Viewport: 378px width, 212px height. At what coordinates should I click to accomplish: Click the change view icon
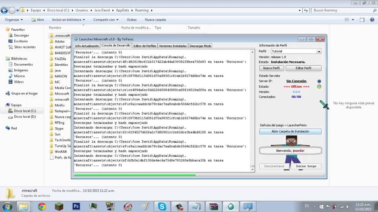tap(347, 20)
